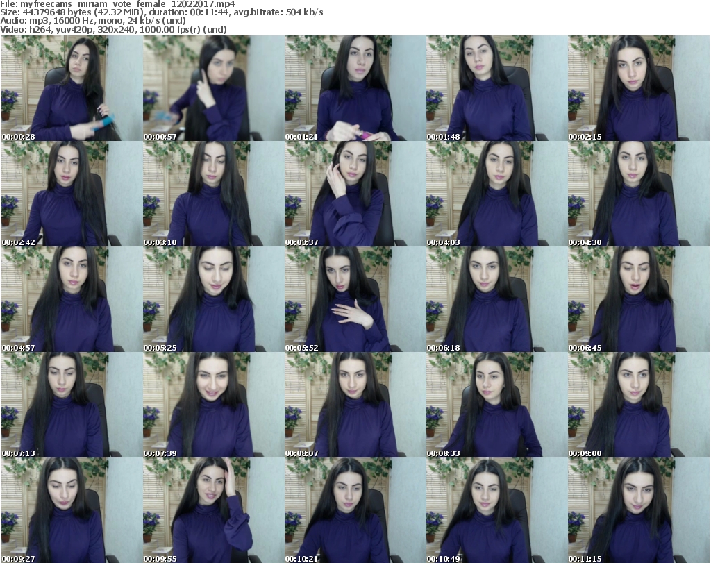This screenshot has width=711, height=563.
Task: Select the thumbnail frame at 00:02:15
Action: pyautogui.click(x=639, y=88)
